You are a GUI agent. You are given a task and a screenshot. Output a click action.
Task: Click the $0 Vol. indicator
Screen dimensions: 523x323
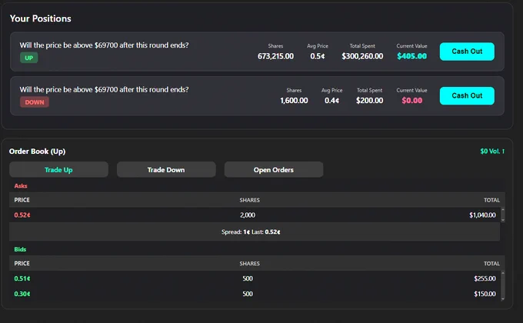click(492, 152)
